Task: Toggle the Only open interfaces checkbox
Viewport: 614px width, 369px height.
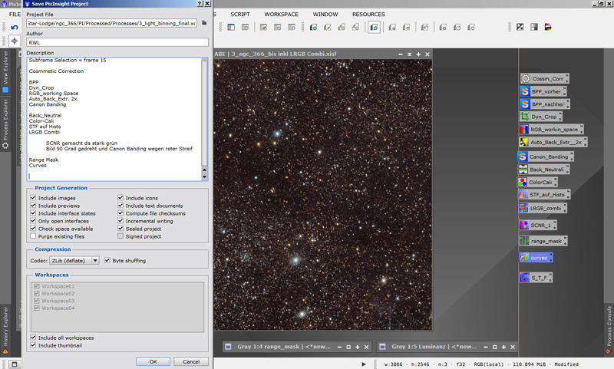Action: coord(33,221)
